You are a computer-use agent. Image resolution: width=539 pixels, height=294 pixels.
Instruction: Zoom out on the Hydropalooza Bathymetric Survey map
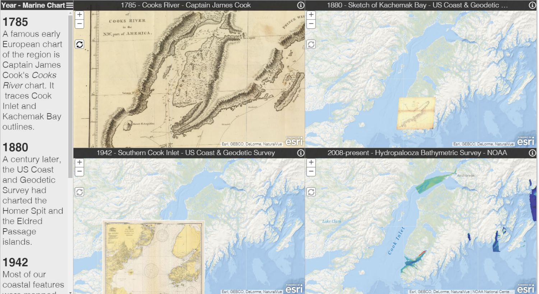point(311,171)
